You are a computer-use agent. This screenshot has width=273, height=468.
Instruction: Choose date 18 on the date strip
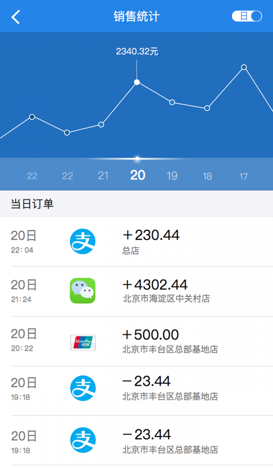pos(207,176)
